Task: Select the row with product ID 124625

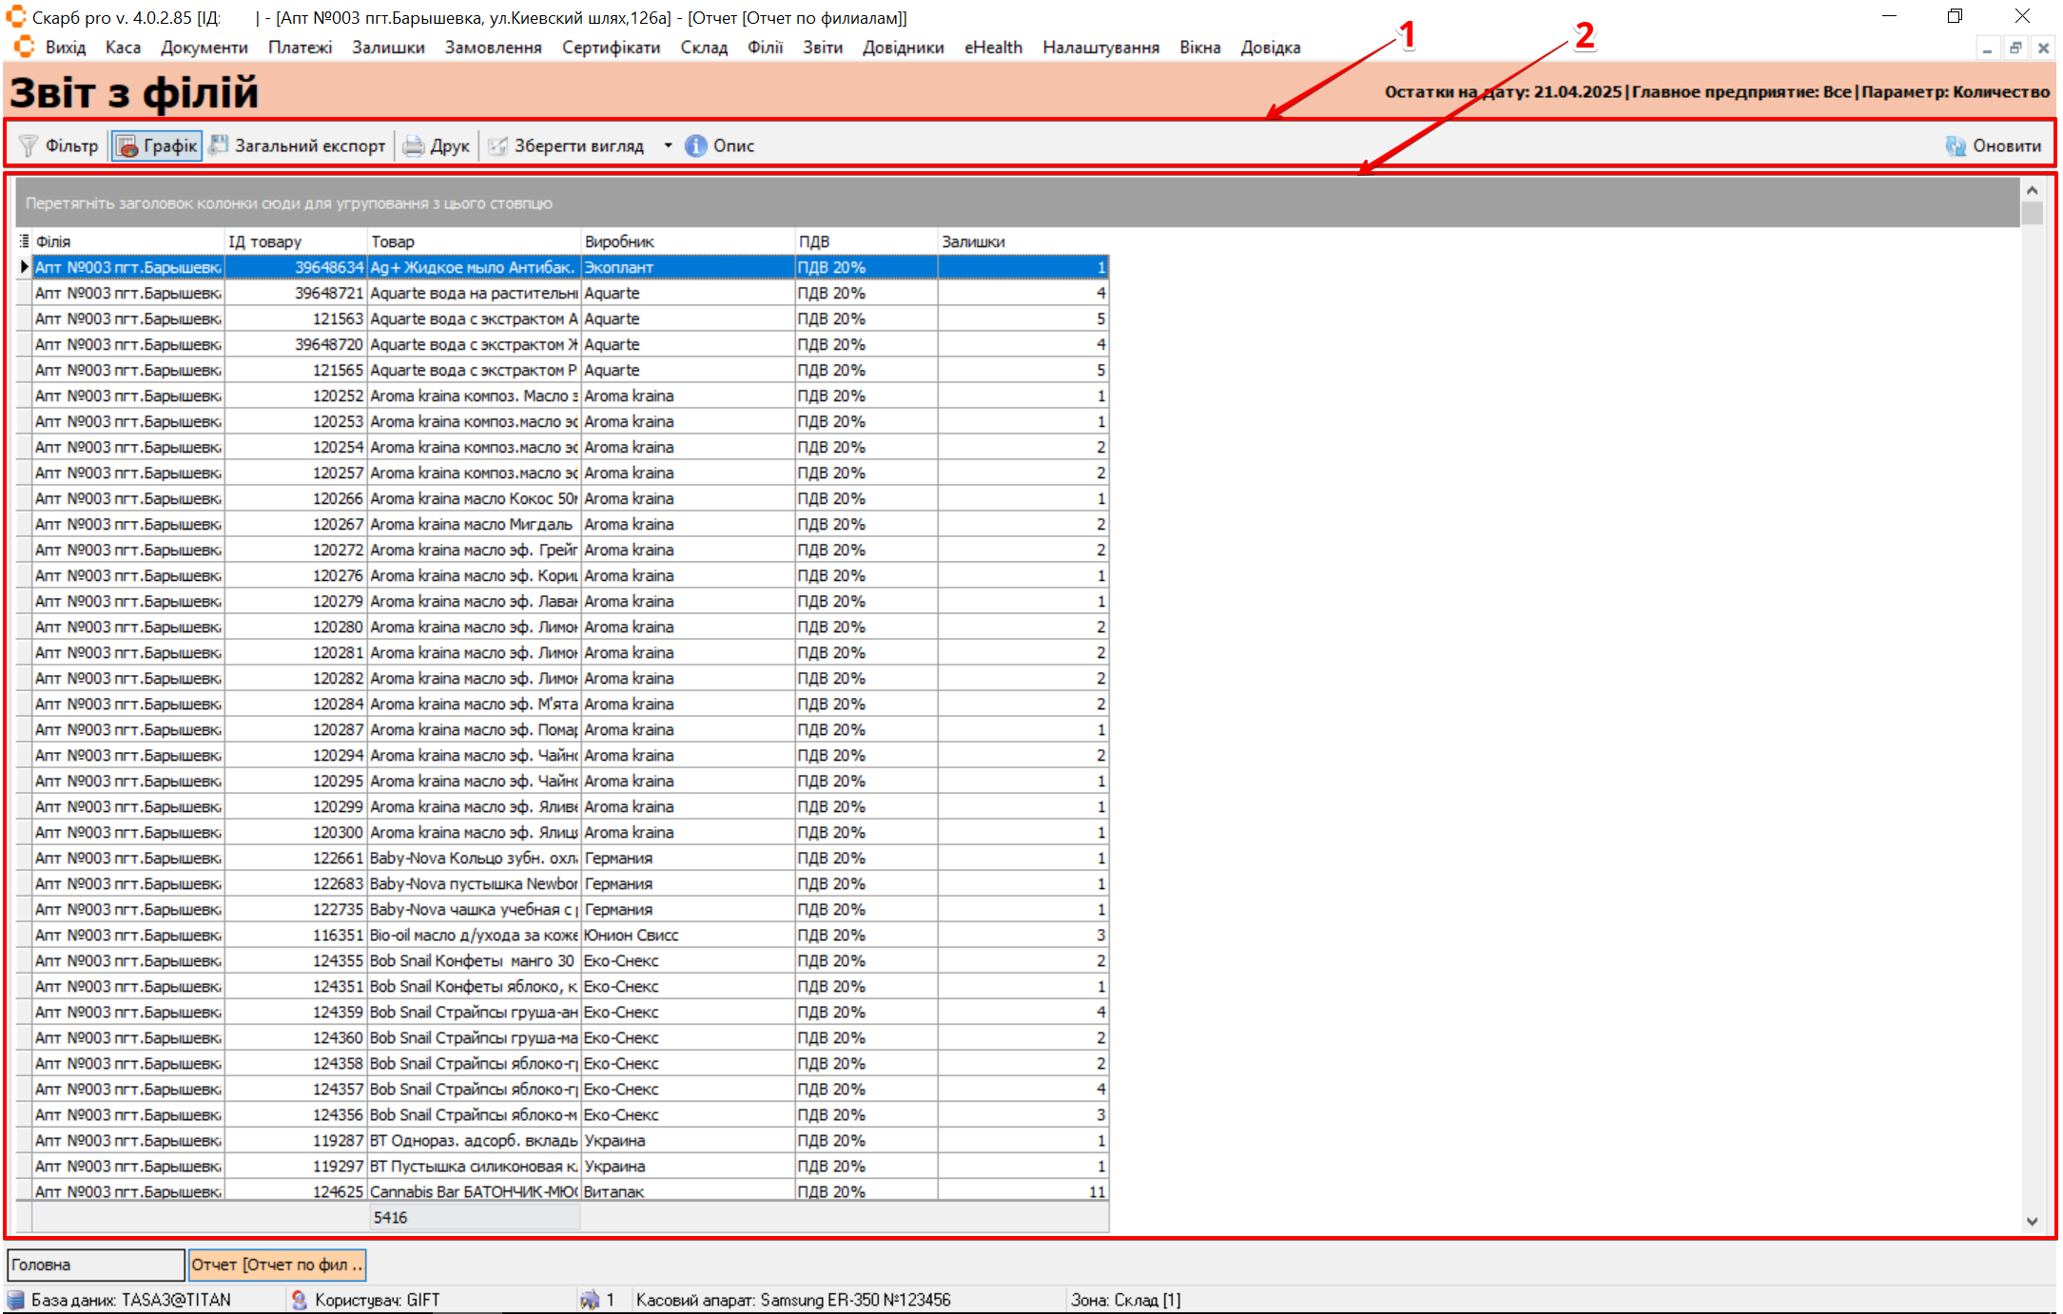Action: (x=338, y=1191)
